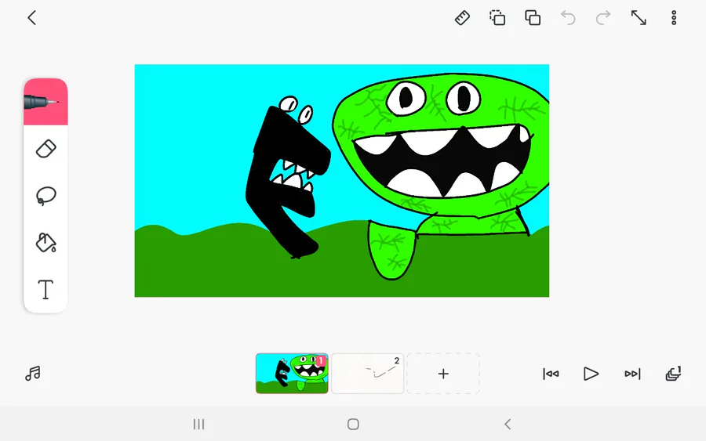Select the Lasso selection tool
The image size is (706, 441).
45,196
